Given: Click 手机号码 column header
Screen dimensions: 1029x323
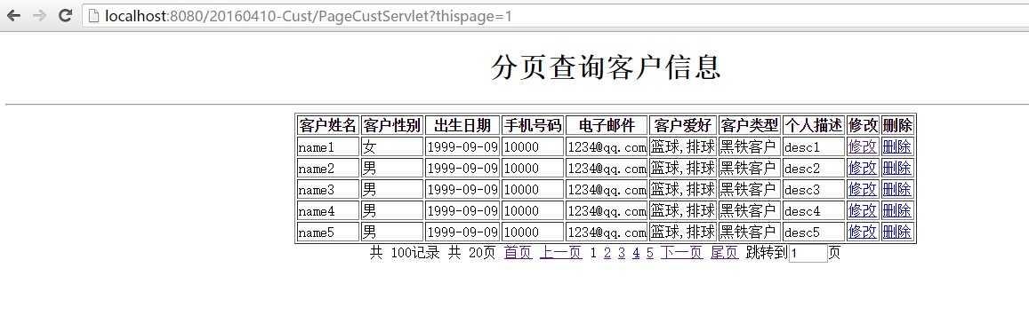Looking at the screenshot, I should (533, 125).
